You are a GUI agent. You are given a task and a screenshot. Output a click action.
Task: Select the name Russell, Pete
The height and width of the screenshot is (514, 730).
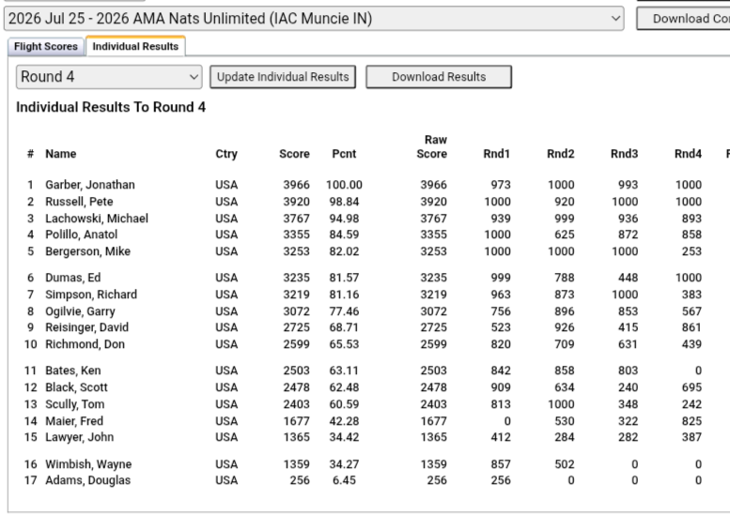click(x=79, y=202)
